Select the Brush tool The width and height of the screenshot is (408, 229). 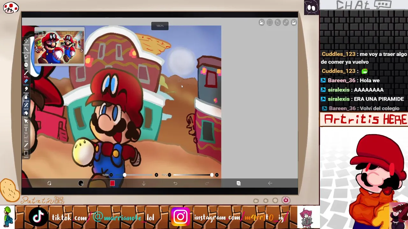tap(26, 73)
